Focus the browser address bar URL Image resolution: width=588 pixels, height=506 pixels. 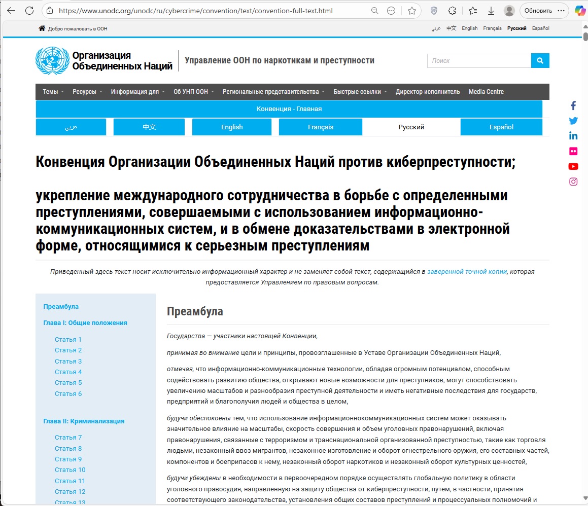pyautogui.click(x=195, y=11)
